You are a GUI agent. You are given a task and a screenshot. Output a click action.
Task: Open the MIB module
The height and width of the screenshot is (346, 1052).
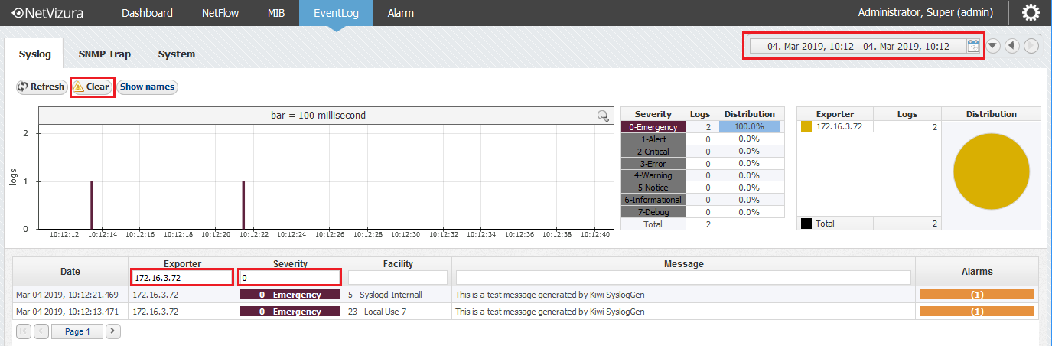coord(276,13)
